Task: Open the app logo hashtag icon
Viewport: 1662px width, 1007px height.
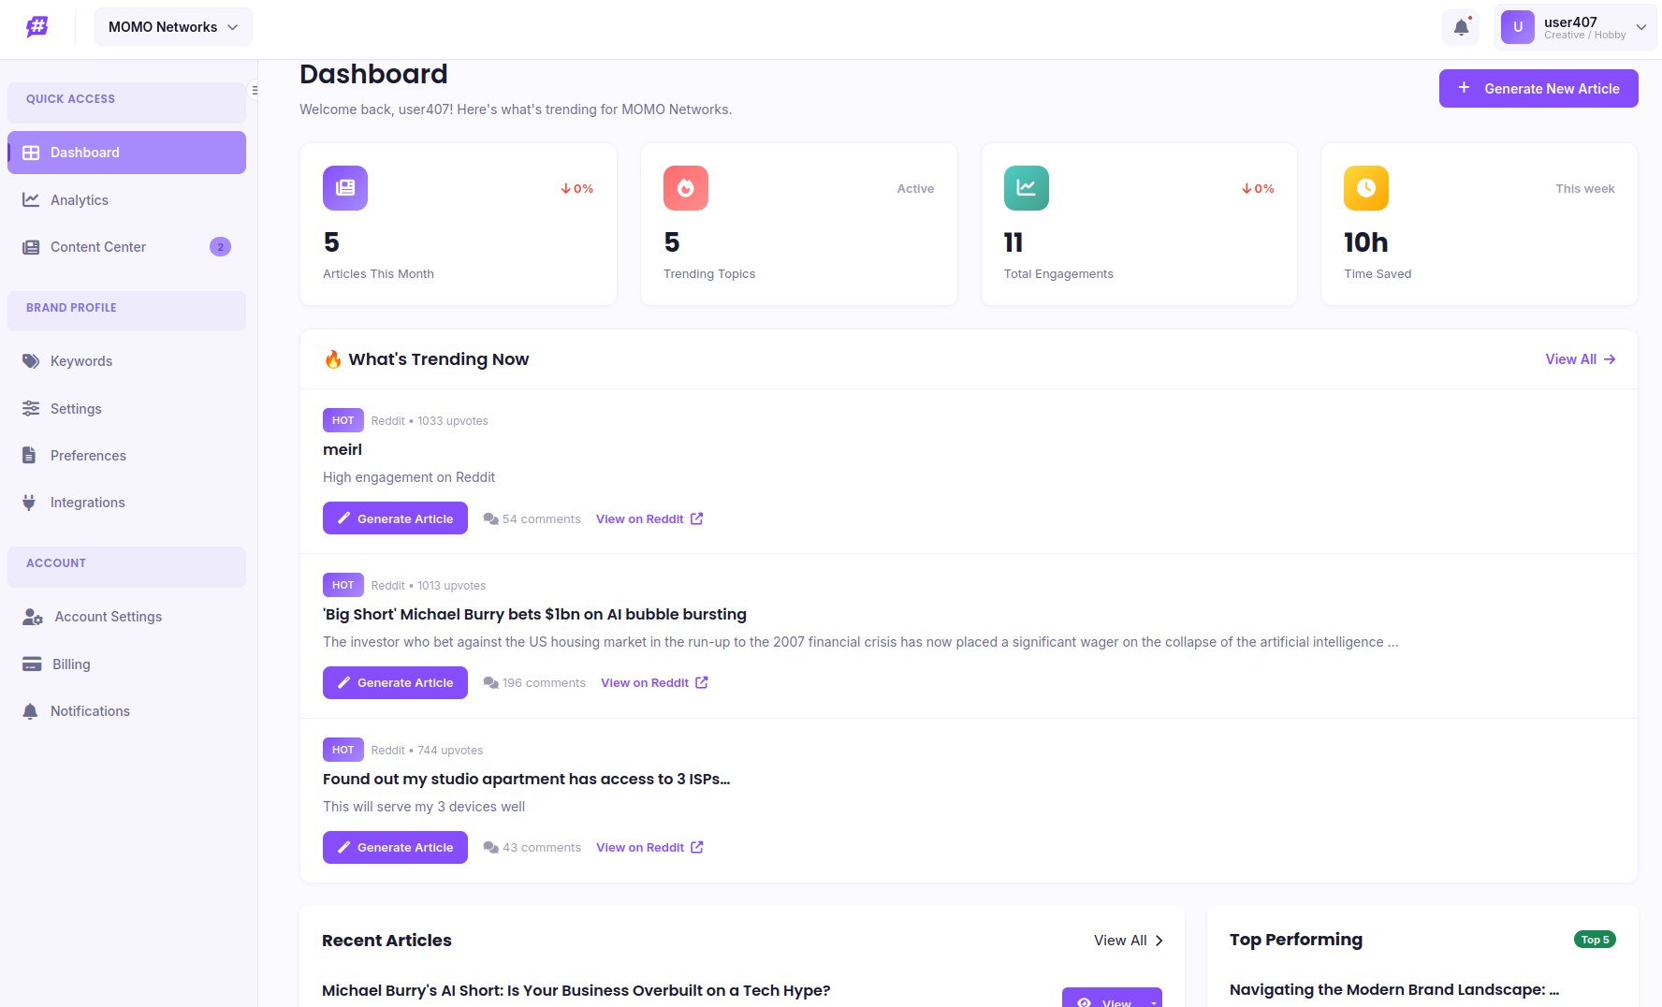Action: coord(37,26)
